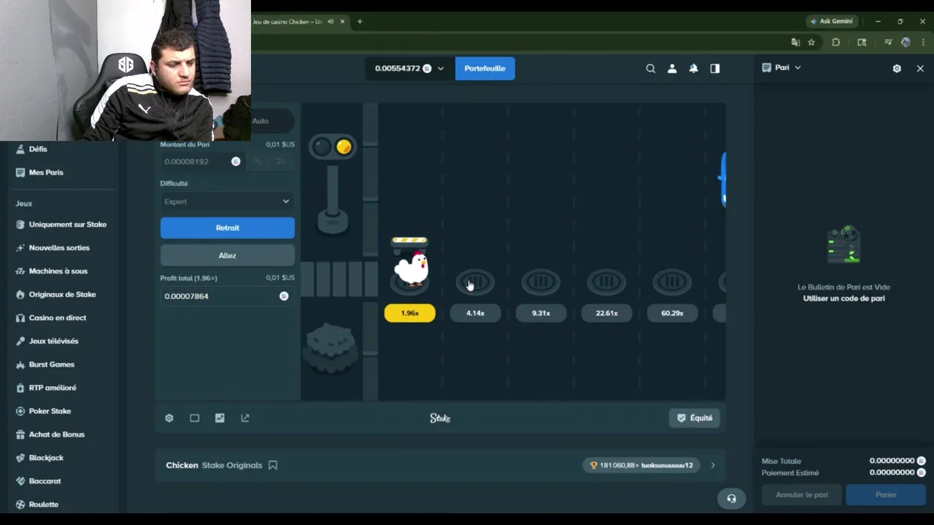
Task: Click the Ask Gemini button
Action: pyautogui.click(x=831, y=21)
